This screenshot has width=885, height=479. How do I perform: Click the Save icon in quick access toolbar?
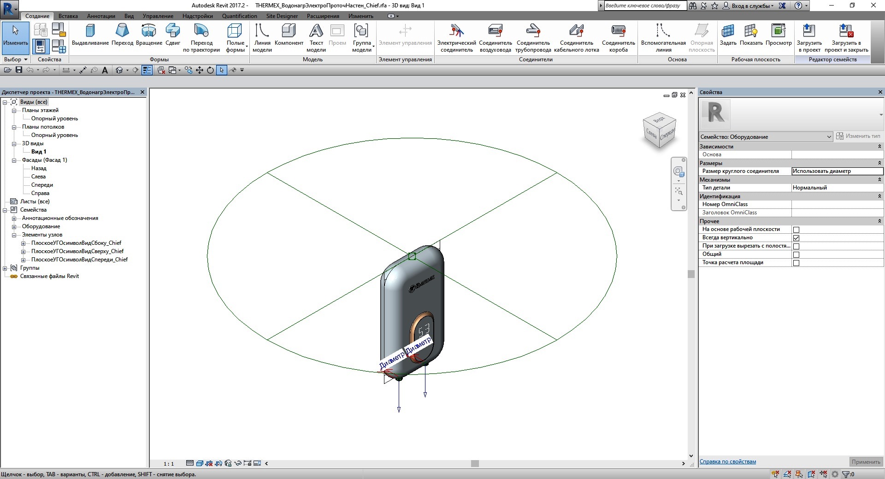pyautogui.click(x=19, y=70)
